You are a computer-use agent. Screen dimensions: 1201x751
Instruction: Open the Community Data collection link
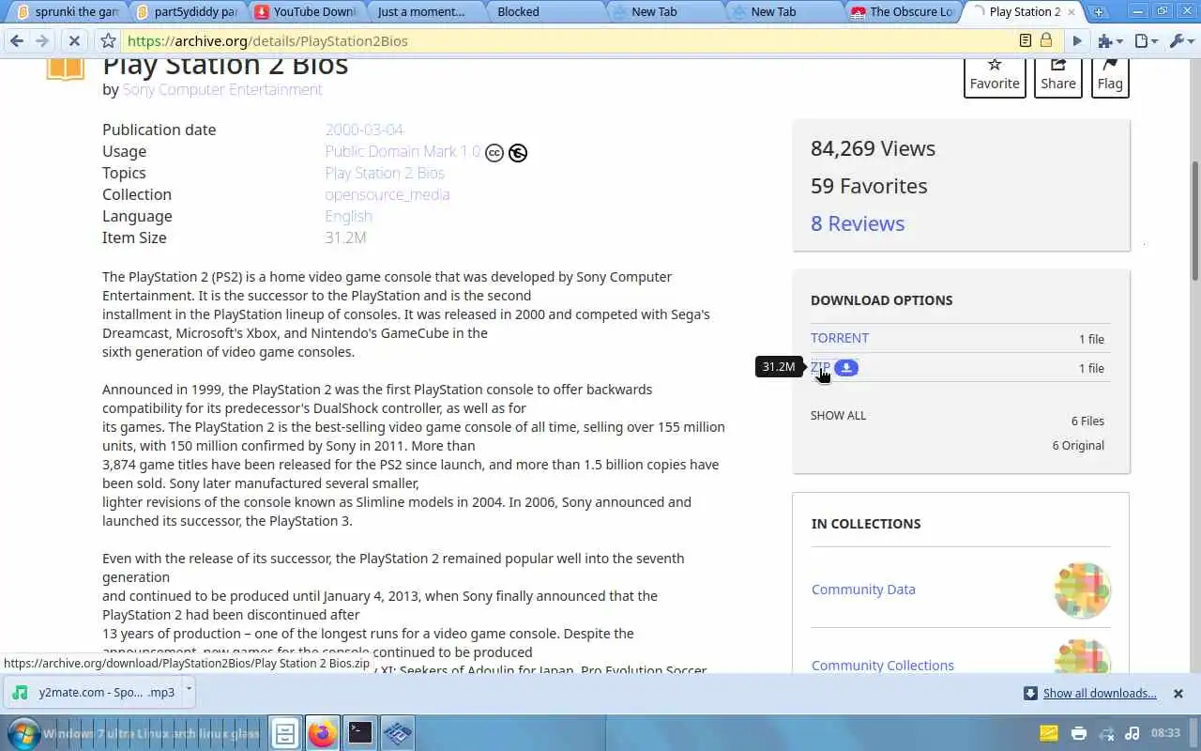863,590
